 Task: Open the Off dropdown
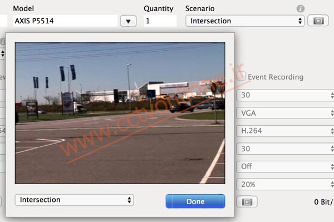[x=285, y=166]
